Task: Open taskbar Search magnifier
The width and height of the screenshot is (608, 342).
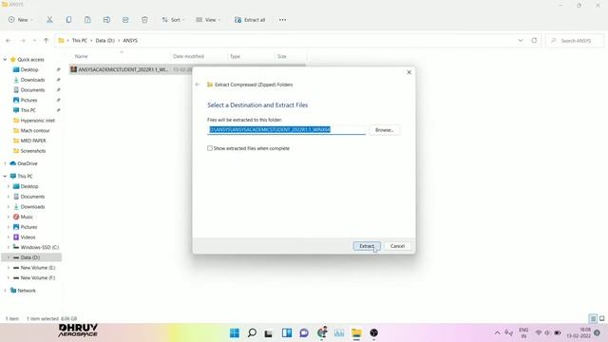Action: pos(252,332)
